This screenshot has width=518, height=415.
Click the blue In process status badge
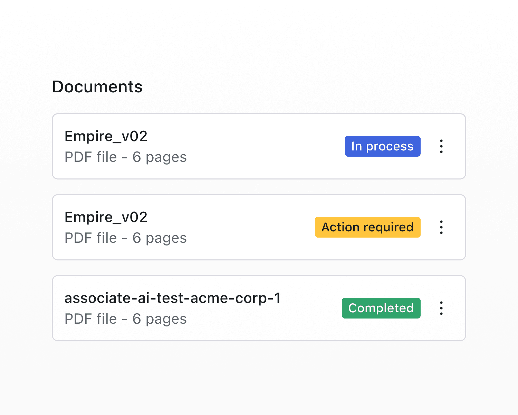coord(383,146)
